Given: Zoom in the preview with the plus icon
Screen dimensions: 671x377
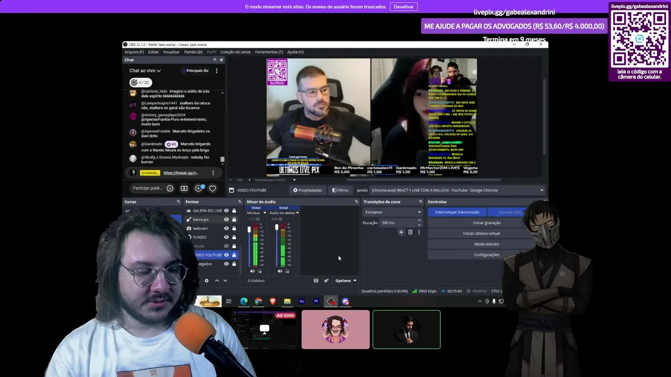Looking at the screenshot, I should tap(249, 180).
